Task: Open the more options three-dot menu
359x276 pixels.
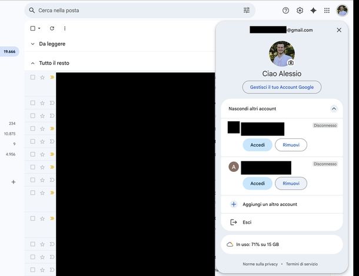Action: [65, 28]
